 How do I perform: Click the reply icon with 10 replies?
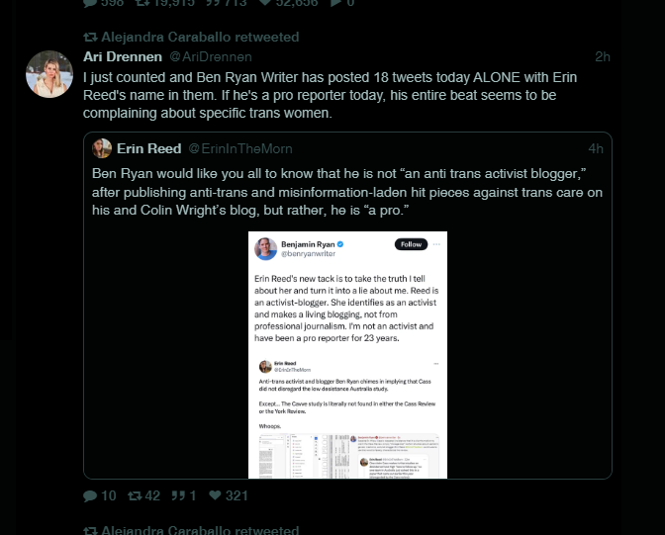(91, 495)
